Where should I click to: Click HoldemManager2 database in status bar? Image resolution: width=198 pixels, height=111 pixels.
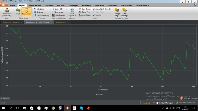point(165,103)
